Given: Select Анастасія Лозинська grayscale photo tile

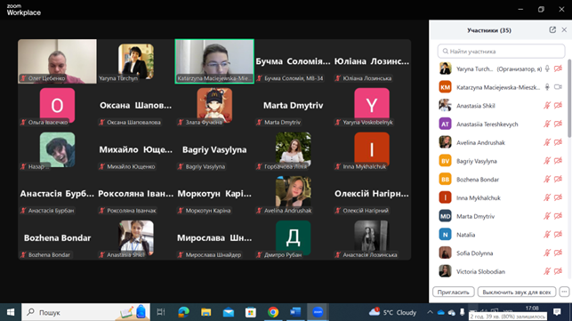Looking at the screenshot, I should click(x=372, y=238).
